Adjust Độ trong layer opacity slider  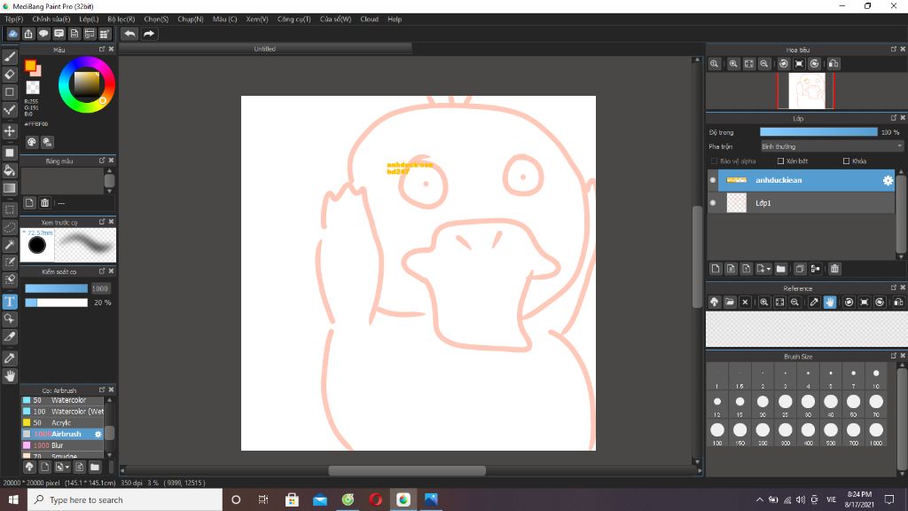[818, 132]
